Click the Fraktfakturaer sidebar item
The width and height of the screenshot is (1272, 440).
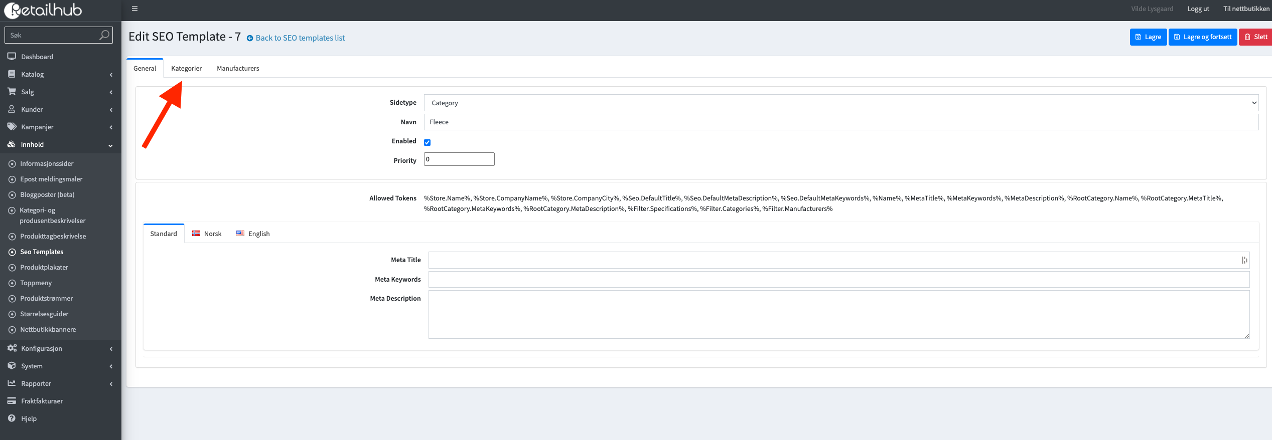pyautogui.click(x=42, y=401)
